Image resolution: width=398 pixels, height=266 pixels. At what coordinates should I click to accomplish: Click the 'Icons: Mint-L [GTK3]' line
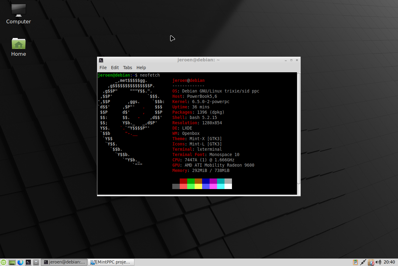tap(197, 144)
